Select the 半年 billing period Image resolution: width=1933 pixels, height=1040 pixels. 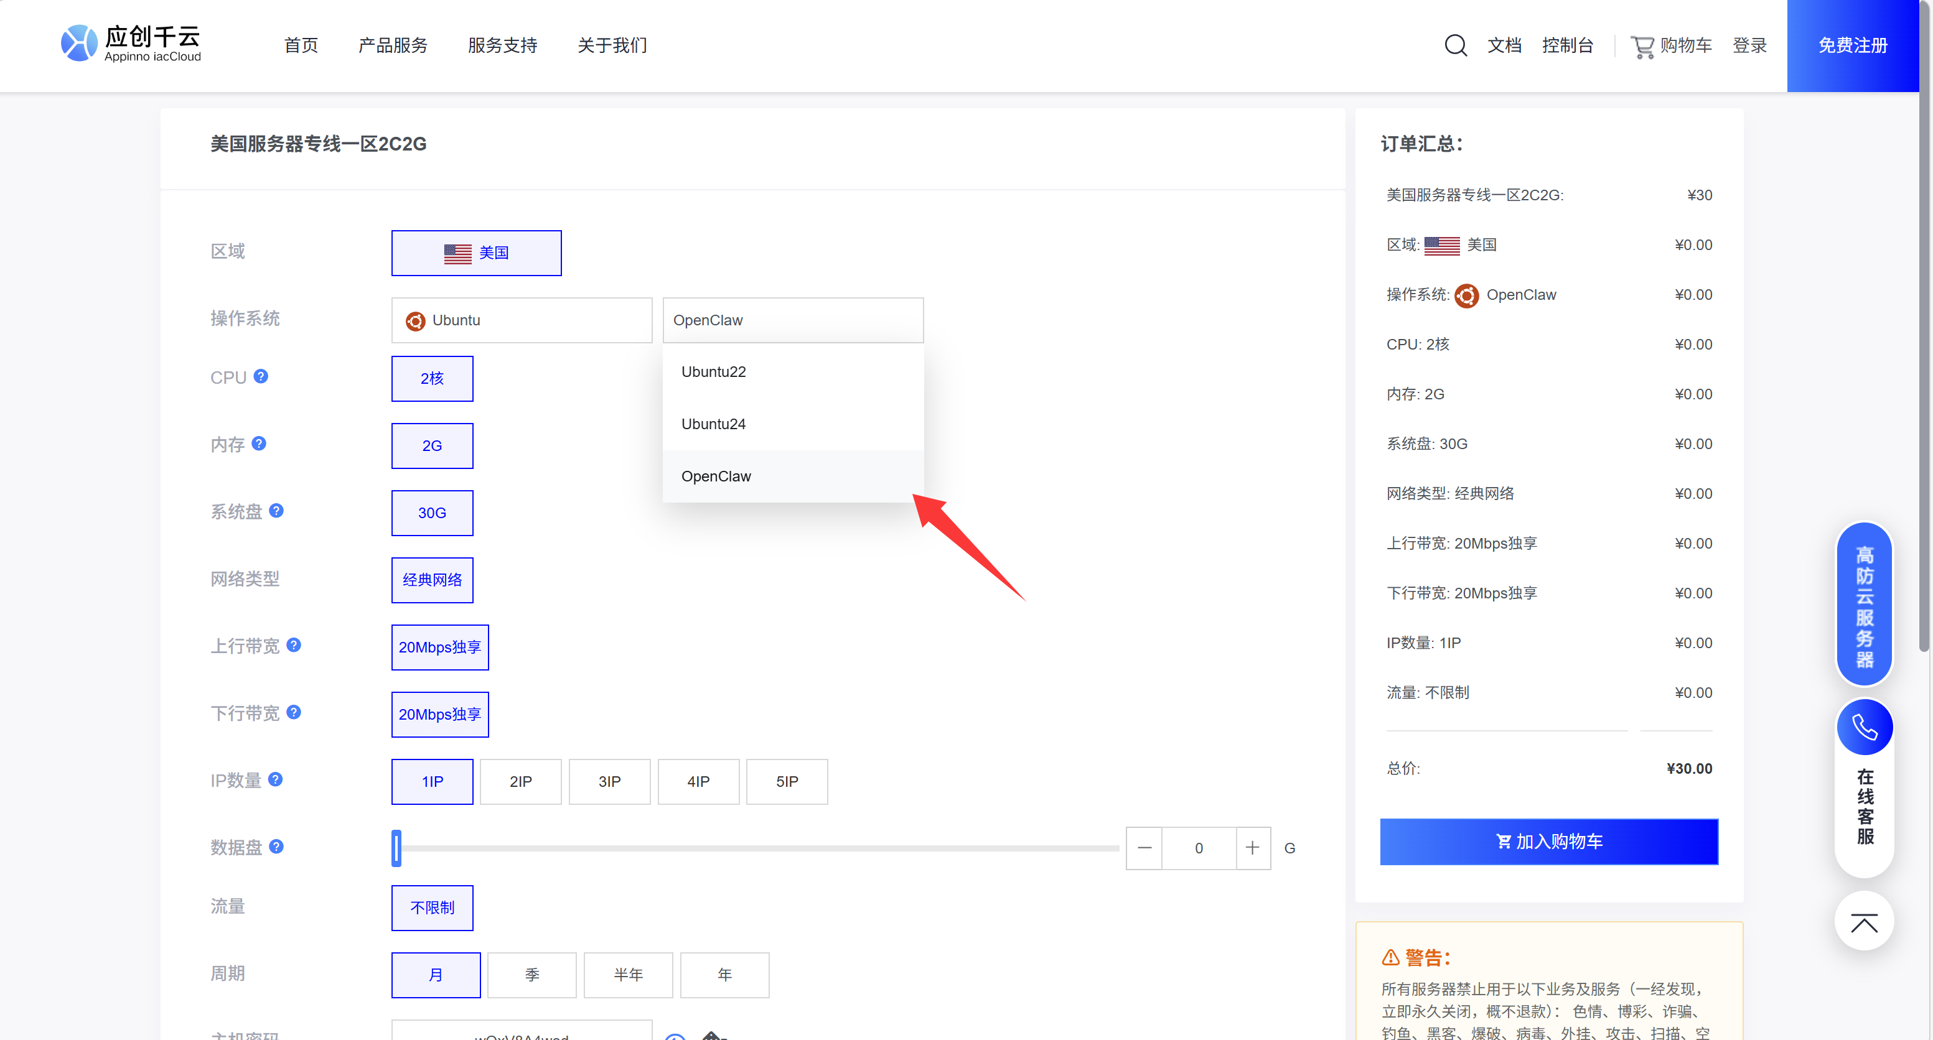pyautogui.click(x=628, y=975)
